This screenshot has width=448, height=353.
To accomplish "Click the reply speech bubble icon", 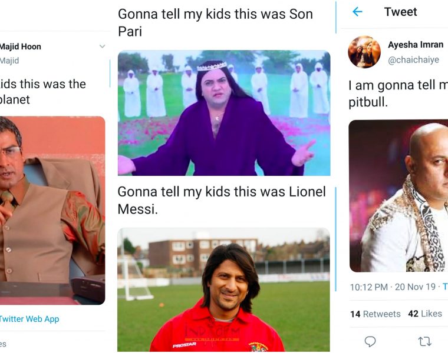I will click(x=370, y=341).
